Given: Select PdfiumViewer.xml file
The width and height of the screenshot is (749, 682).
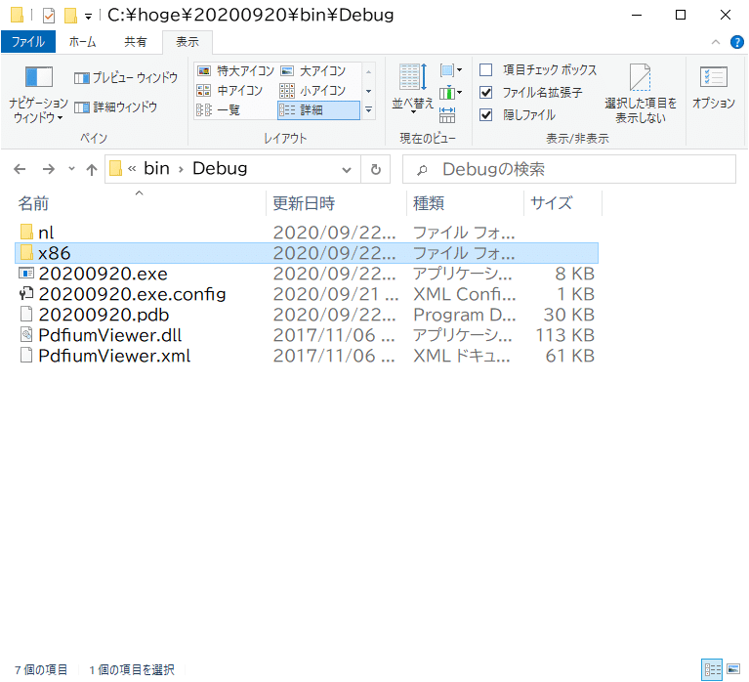Looking at the screenshot, I should [x=307, y=356].
